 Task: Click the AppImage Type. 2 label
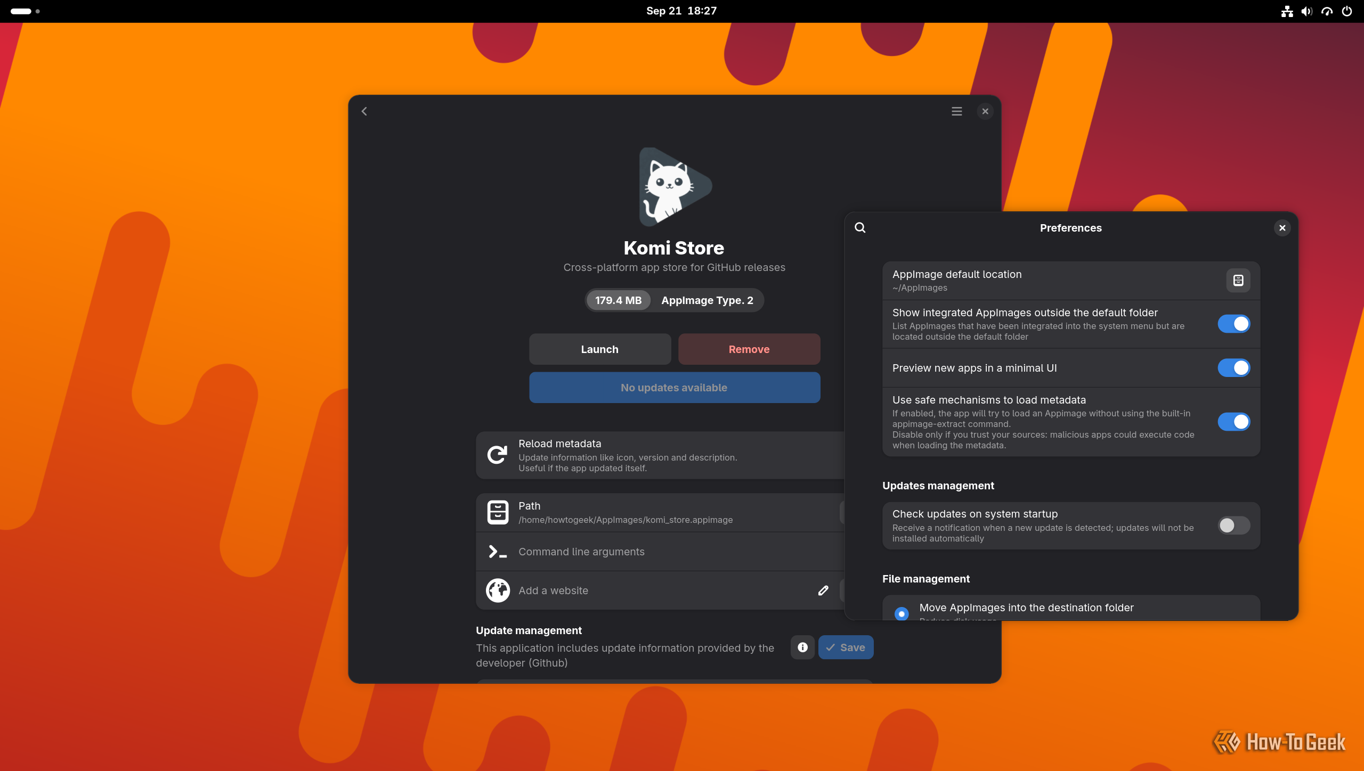coord(708,300)
